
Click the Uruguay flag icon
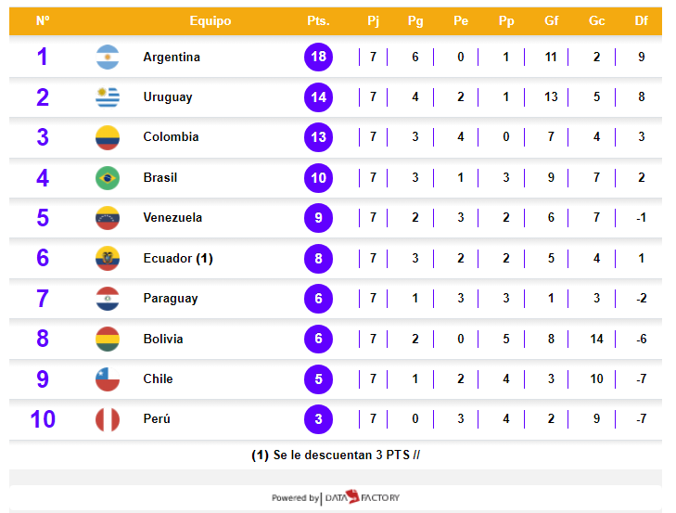point(108,97)
